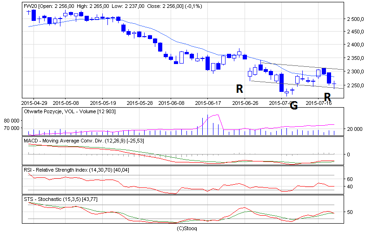Click the MACD Moving Average Conv. Div. title
This screenshot has height=232, width=372.
pyautogui.click(x=84, y=141)
